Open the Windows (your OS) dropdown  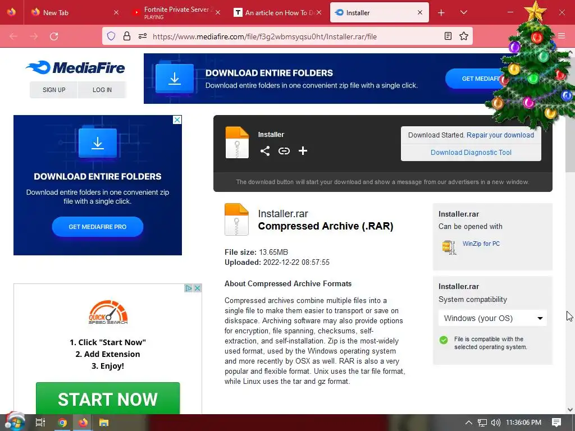click(492, 318)
